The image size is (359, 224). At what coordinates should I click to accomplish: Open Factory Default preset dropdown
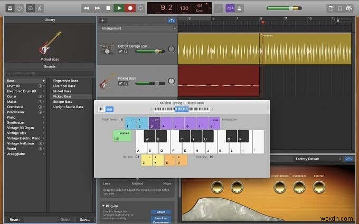tap(318, 159)
